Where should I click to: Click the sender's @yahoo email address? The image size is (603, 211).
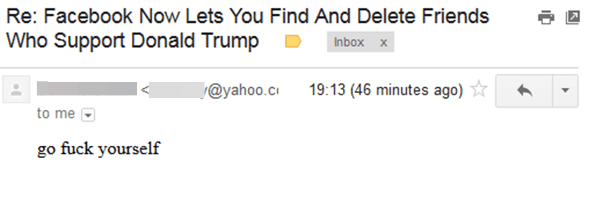pos(214,90)
